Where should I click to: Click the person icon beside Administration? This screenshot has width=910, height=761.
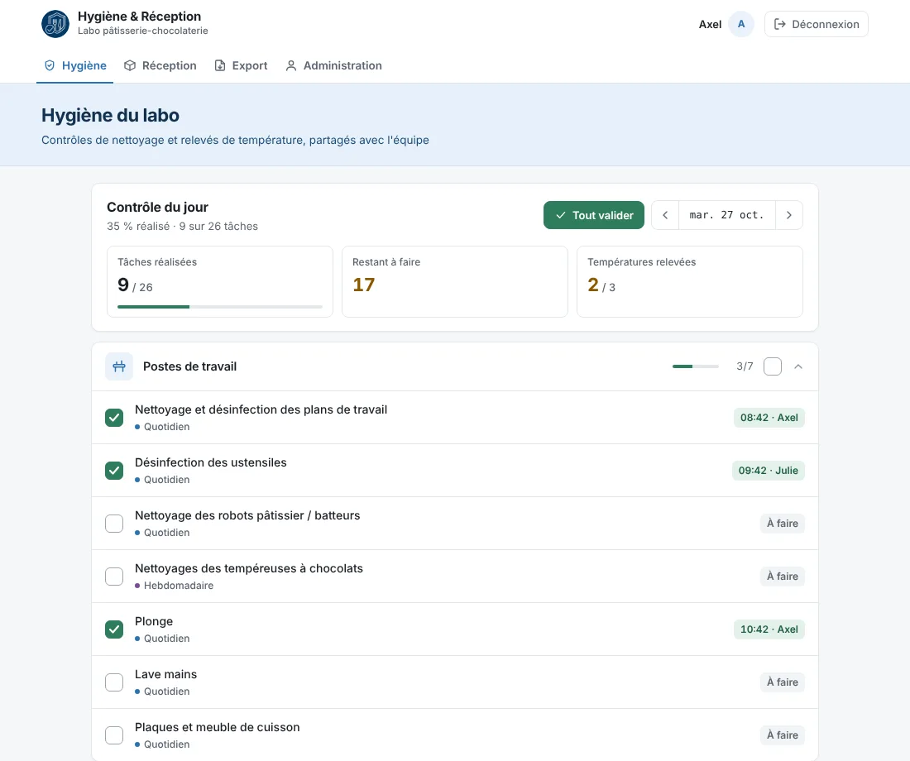point(291,65)
